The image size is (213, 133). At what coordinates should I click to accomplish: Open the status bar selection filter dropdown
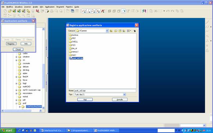point(204,125)
